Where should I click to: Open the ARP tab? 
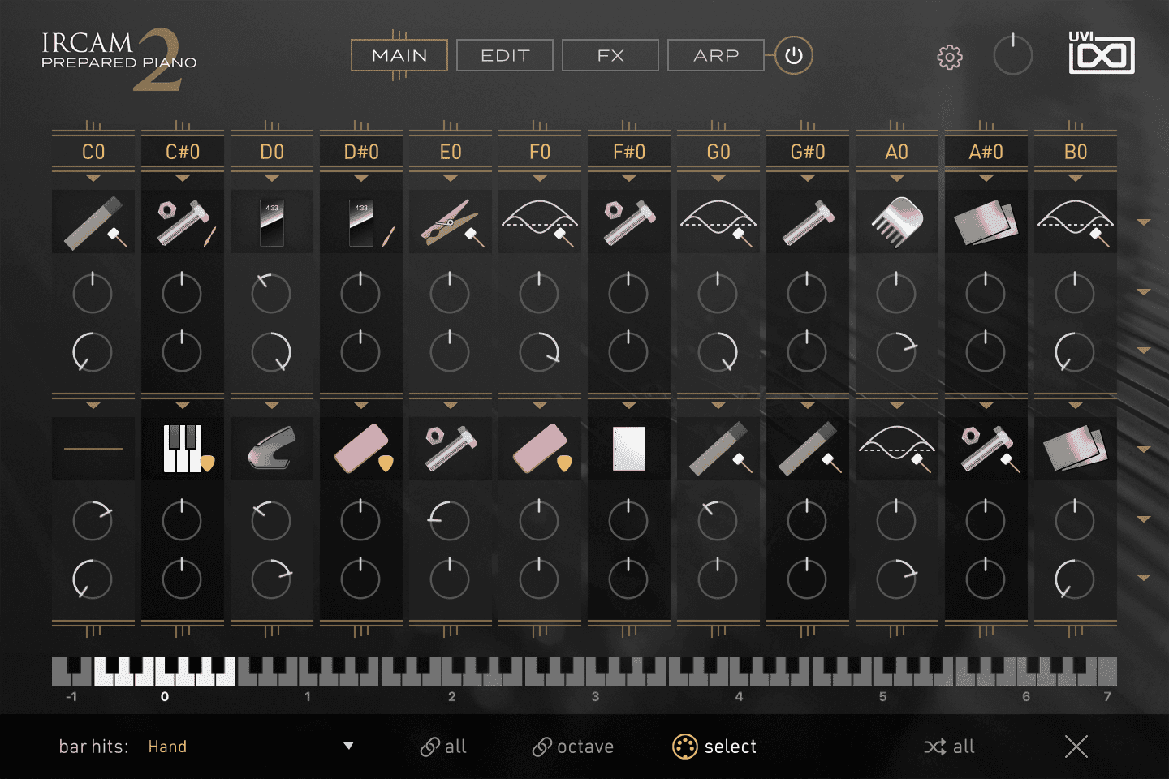715,55
